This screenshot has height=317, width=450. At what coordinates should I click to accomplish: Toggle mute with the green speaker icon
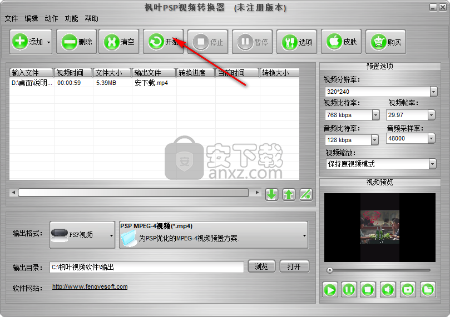point(388,289)
